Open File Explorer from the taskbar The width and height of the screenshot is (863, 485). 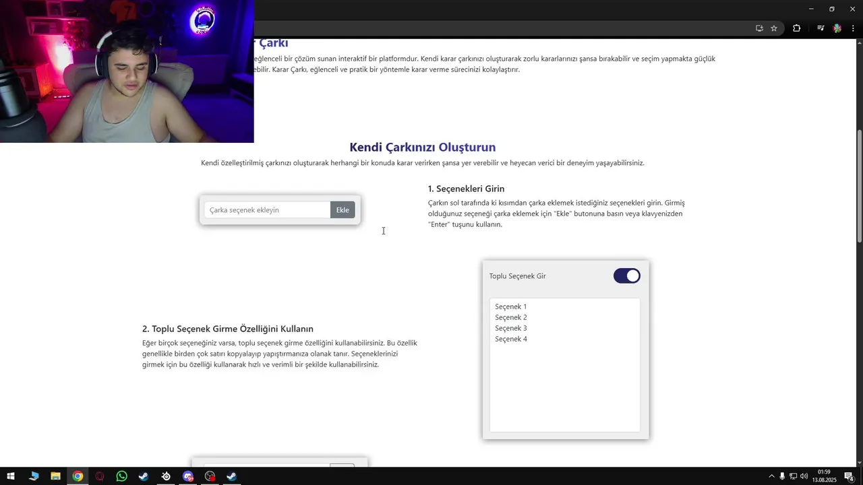click(56, 476)
